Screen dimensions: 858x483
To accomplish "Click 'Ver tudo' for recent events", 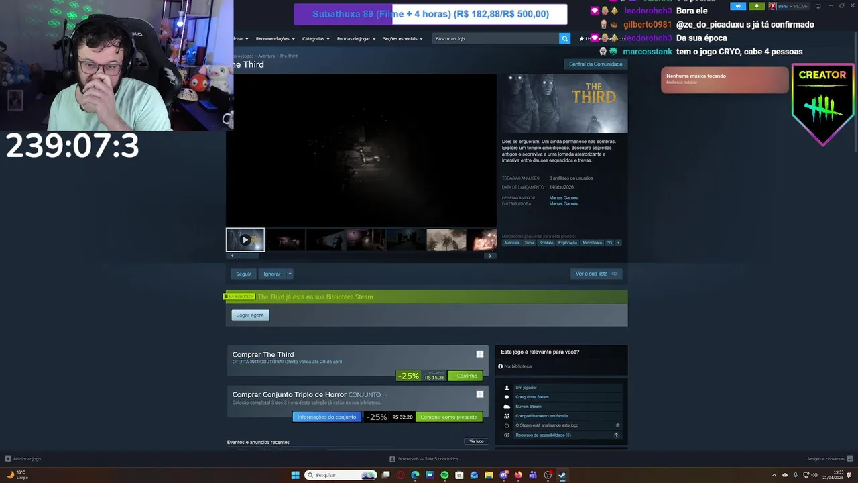I will (x=476, y=441).
